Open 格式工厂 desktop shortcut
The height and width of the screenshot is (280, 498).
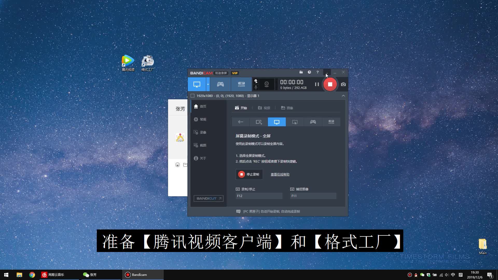[148, 63]
